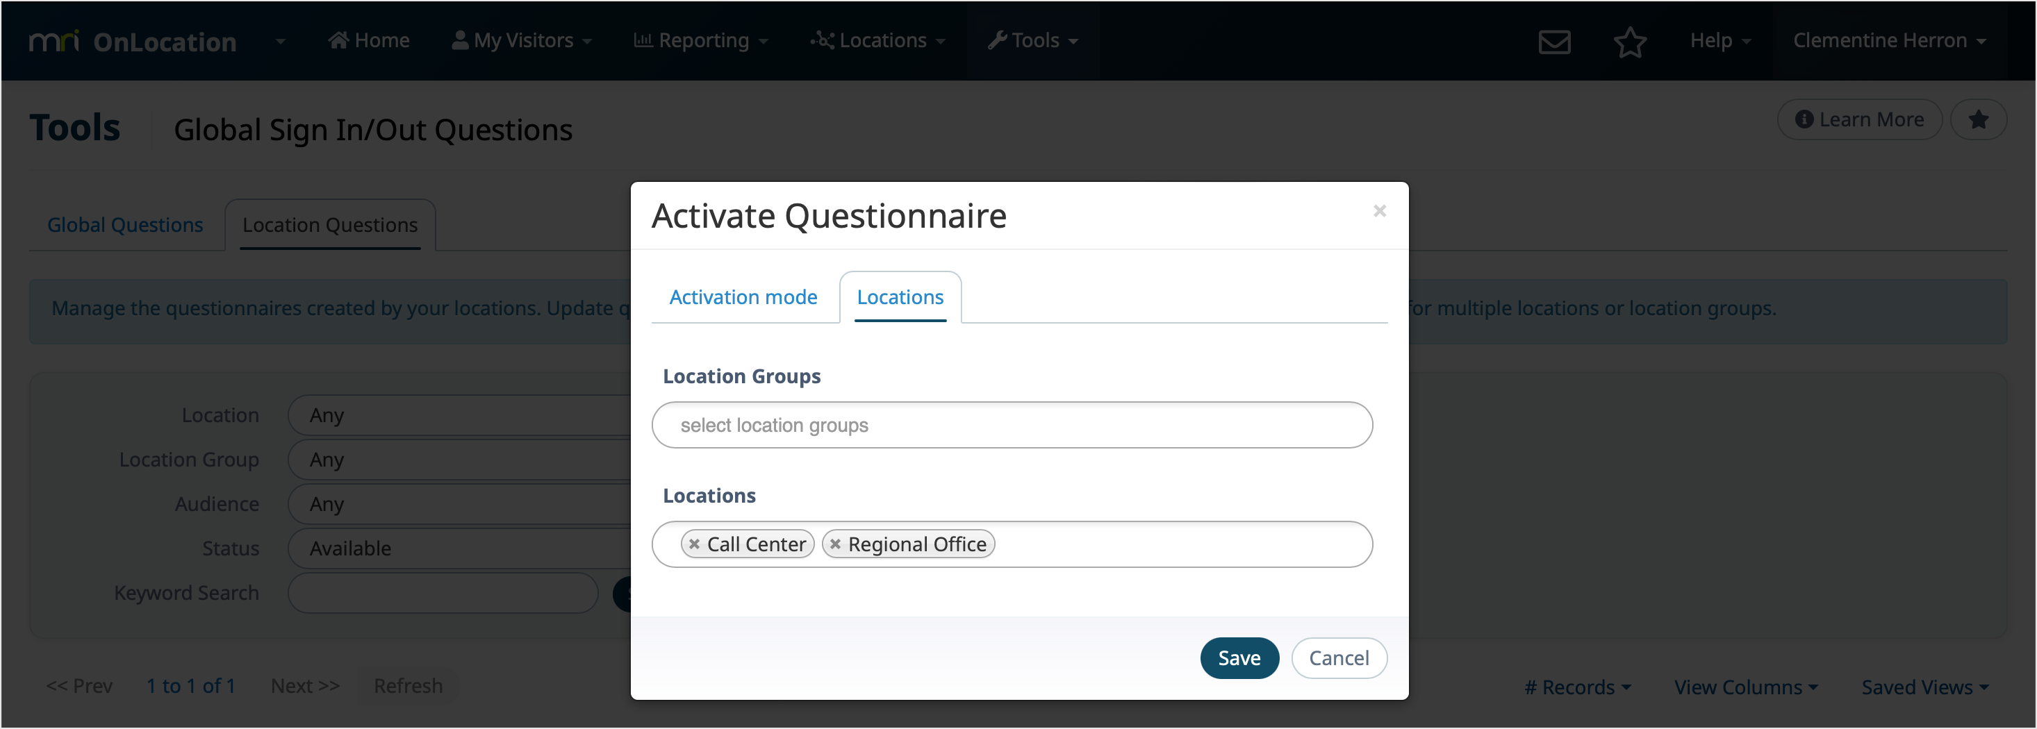Add page to favorites star button
2037x729 pixels.
[1979, 119]
